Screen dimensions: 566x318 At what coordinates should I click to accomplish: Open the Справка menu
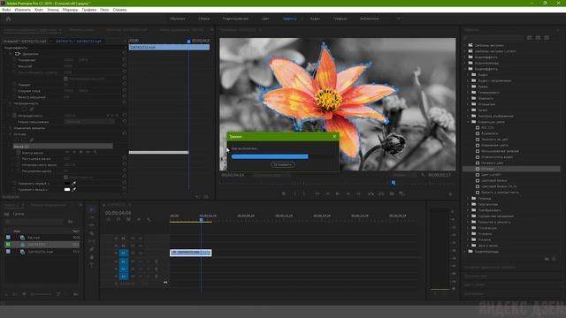[119, 10]
